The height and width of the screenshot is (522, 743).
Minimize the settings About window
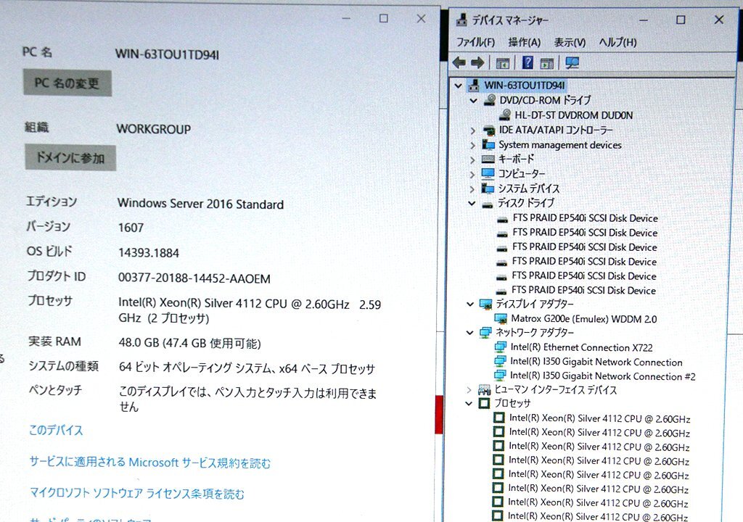pyautogui.click(x=346, y=18)
